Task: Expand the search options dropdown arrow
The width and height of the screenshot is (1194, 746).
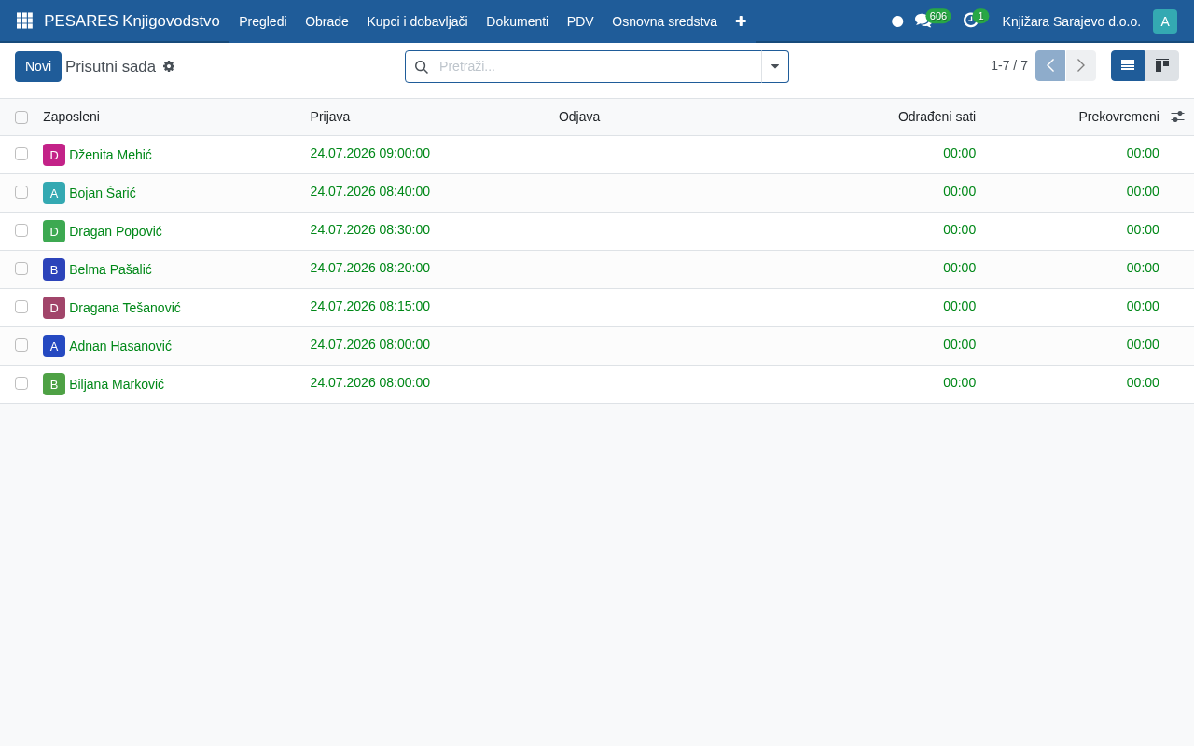Action: click(775, 66)
